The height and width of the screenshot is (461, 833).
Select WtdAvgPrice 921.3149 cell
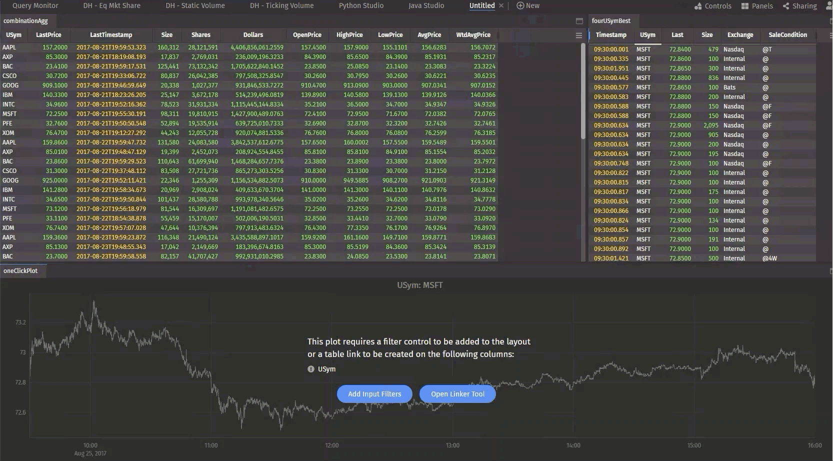click(x=482, y=180)
